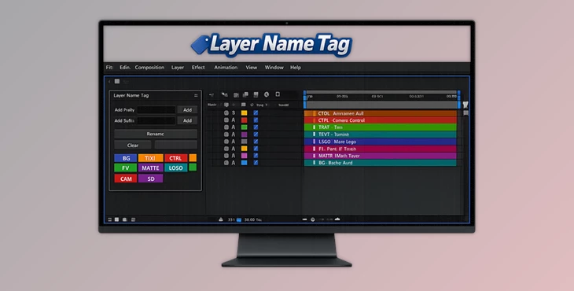574x291 pixels.
Task: Open the Composition menu
Action: click(149, 68)
